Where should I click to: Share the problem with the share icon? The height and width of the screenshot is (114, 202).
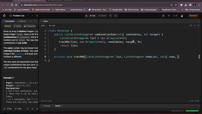tap(33, 109)
